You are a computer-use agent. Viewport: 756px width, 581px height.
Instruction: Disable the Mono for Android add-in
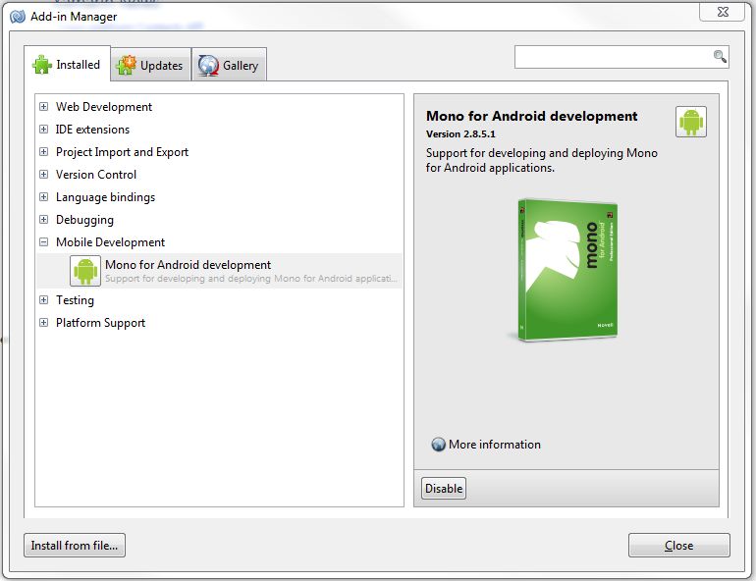click(x=444, y=489)
